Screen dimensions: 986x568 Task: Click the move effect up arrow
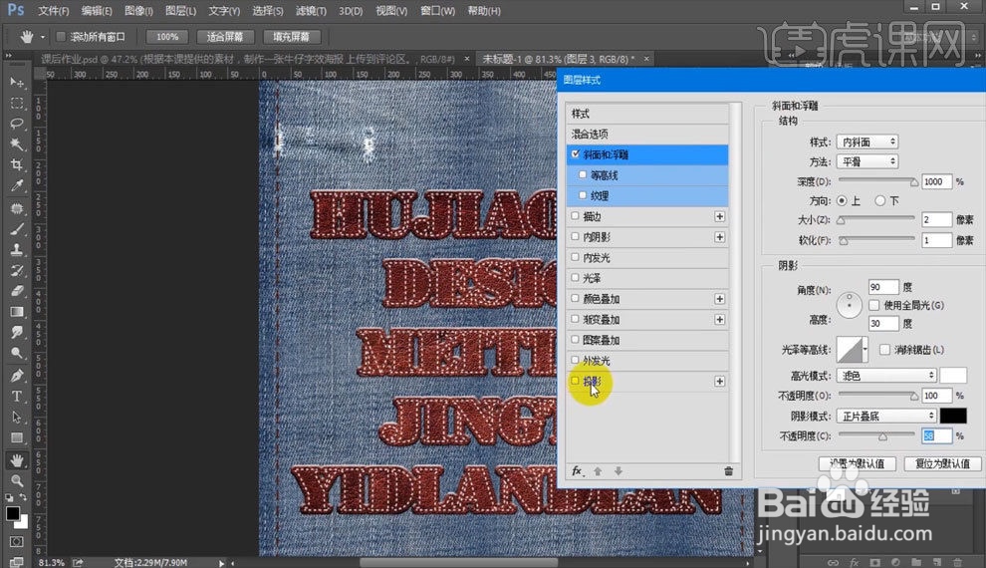(598, 471)
